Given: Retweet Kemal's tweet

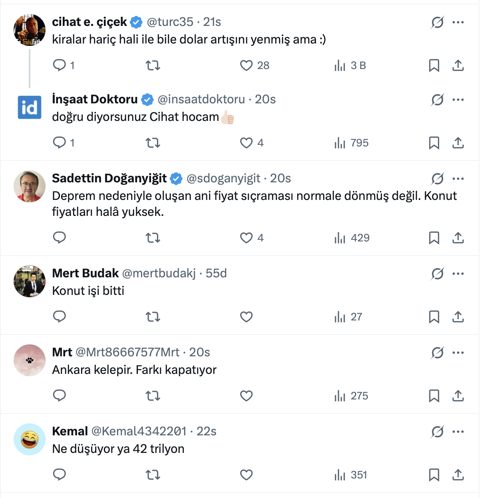Looking at the screenshot, I should pyautogui.click(x=153, y=475).
